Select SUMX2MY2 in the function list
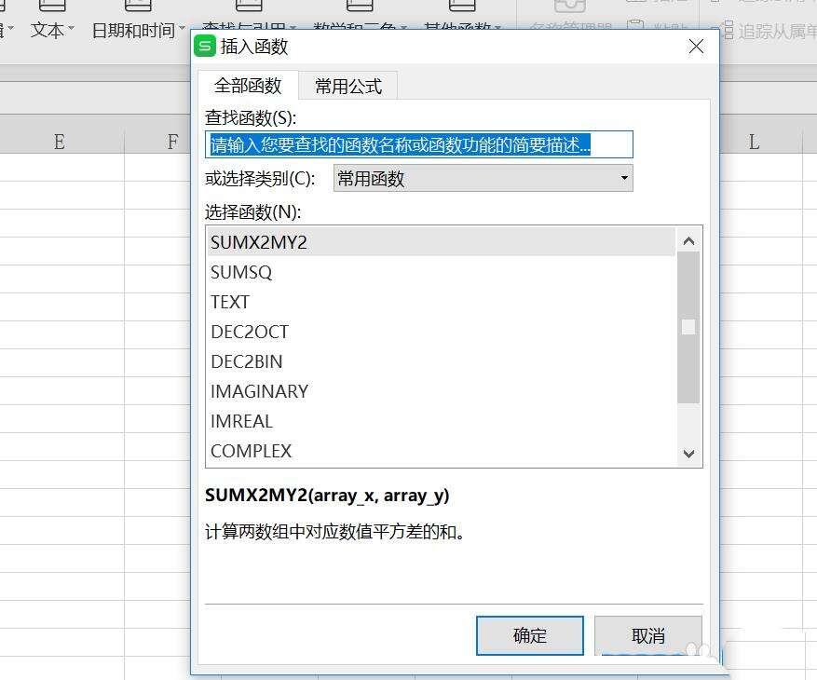The image size is (817, 680). click(441, 242)
